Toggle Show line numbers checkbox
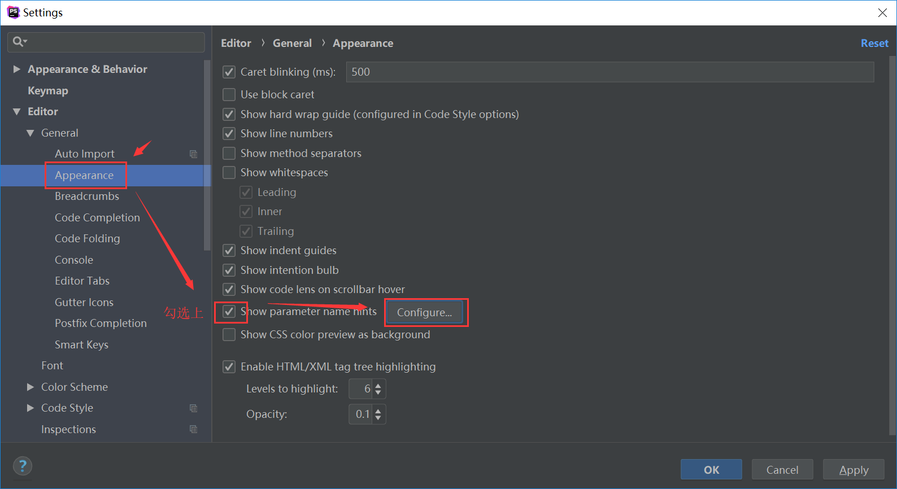Screen dimensions: 897x489 [229, 134]
